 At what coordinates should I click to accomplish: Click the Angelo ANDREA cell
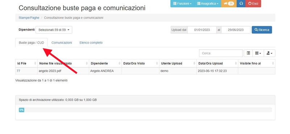[x=105, y=71]
